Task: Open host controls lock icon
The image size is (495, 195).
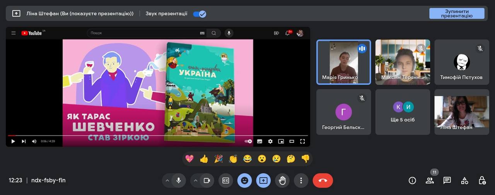Action: click(482, 180)
